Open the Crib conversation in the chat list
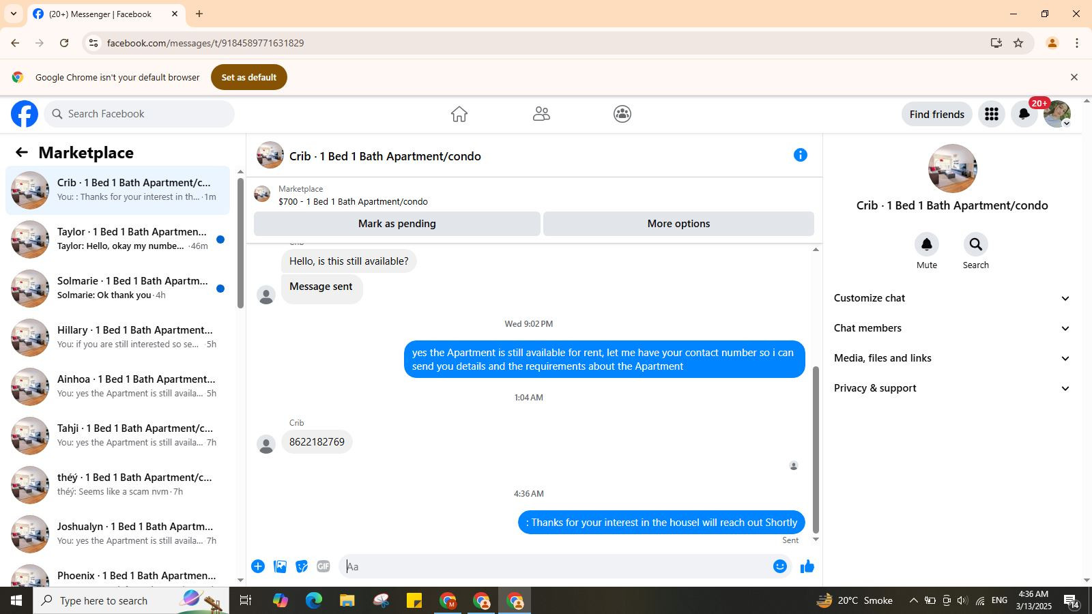Image resolution: width=1092 pixels, height=614 pixels. [117, 190]
